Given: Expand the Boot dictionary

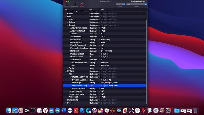Looking at the screenshot, I should coord(67,19).
